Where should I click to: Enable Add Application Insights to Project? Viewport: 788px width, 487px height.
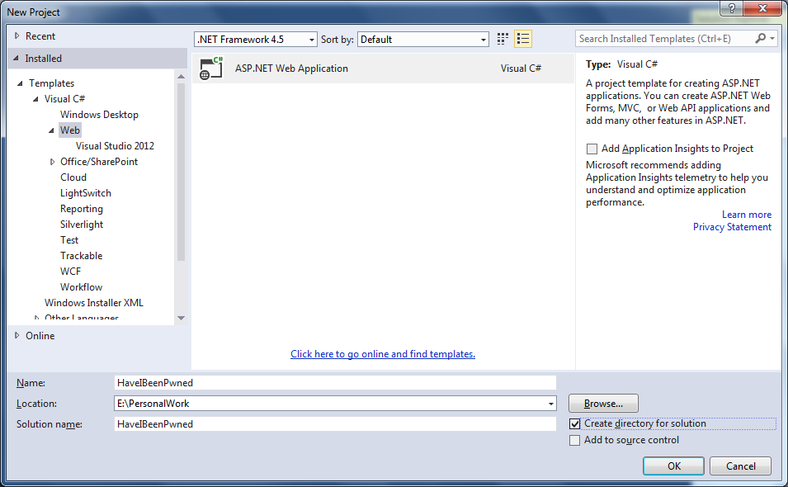pyautogui.click(x=592, y=149)
